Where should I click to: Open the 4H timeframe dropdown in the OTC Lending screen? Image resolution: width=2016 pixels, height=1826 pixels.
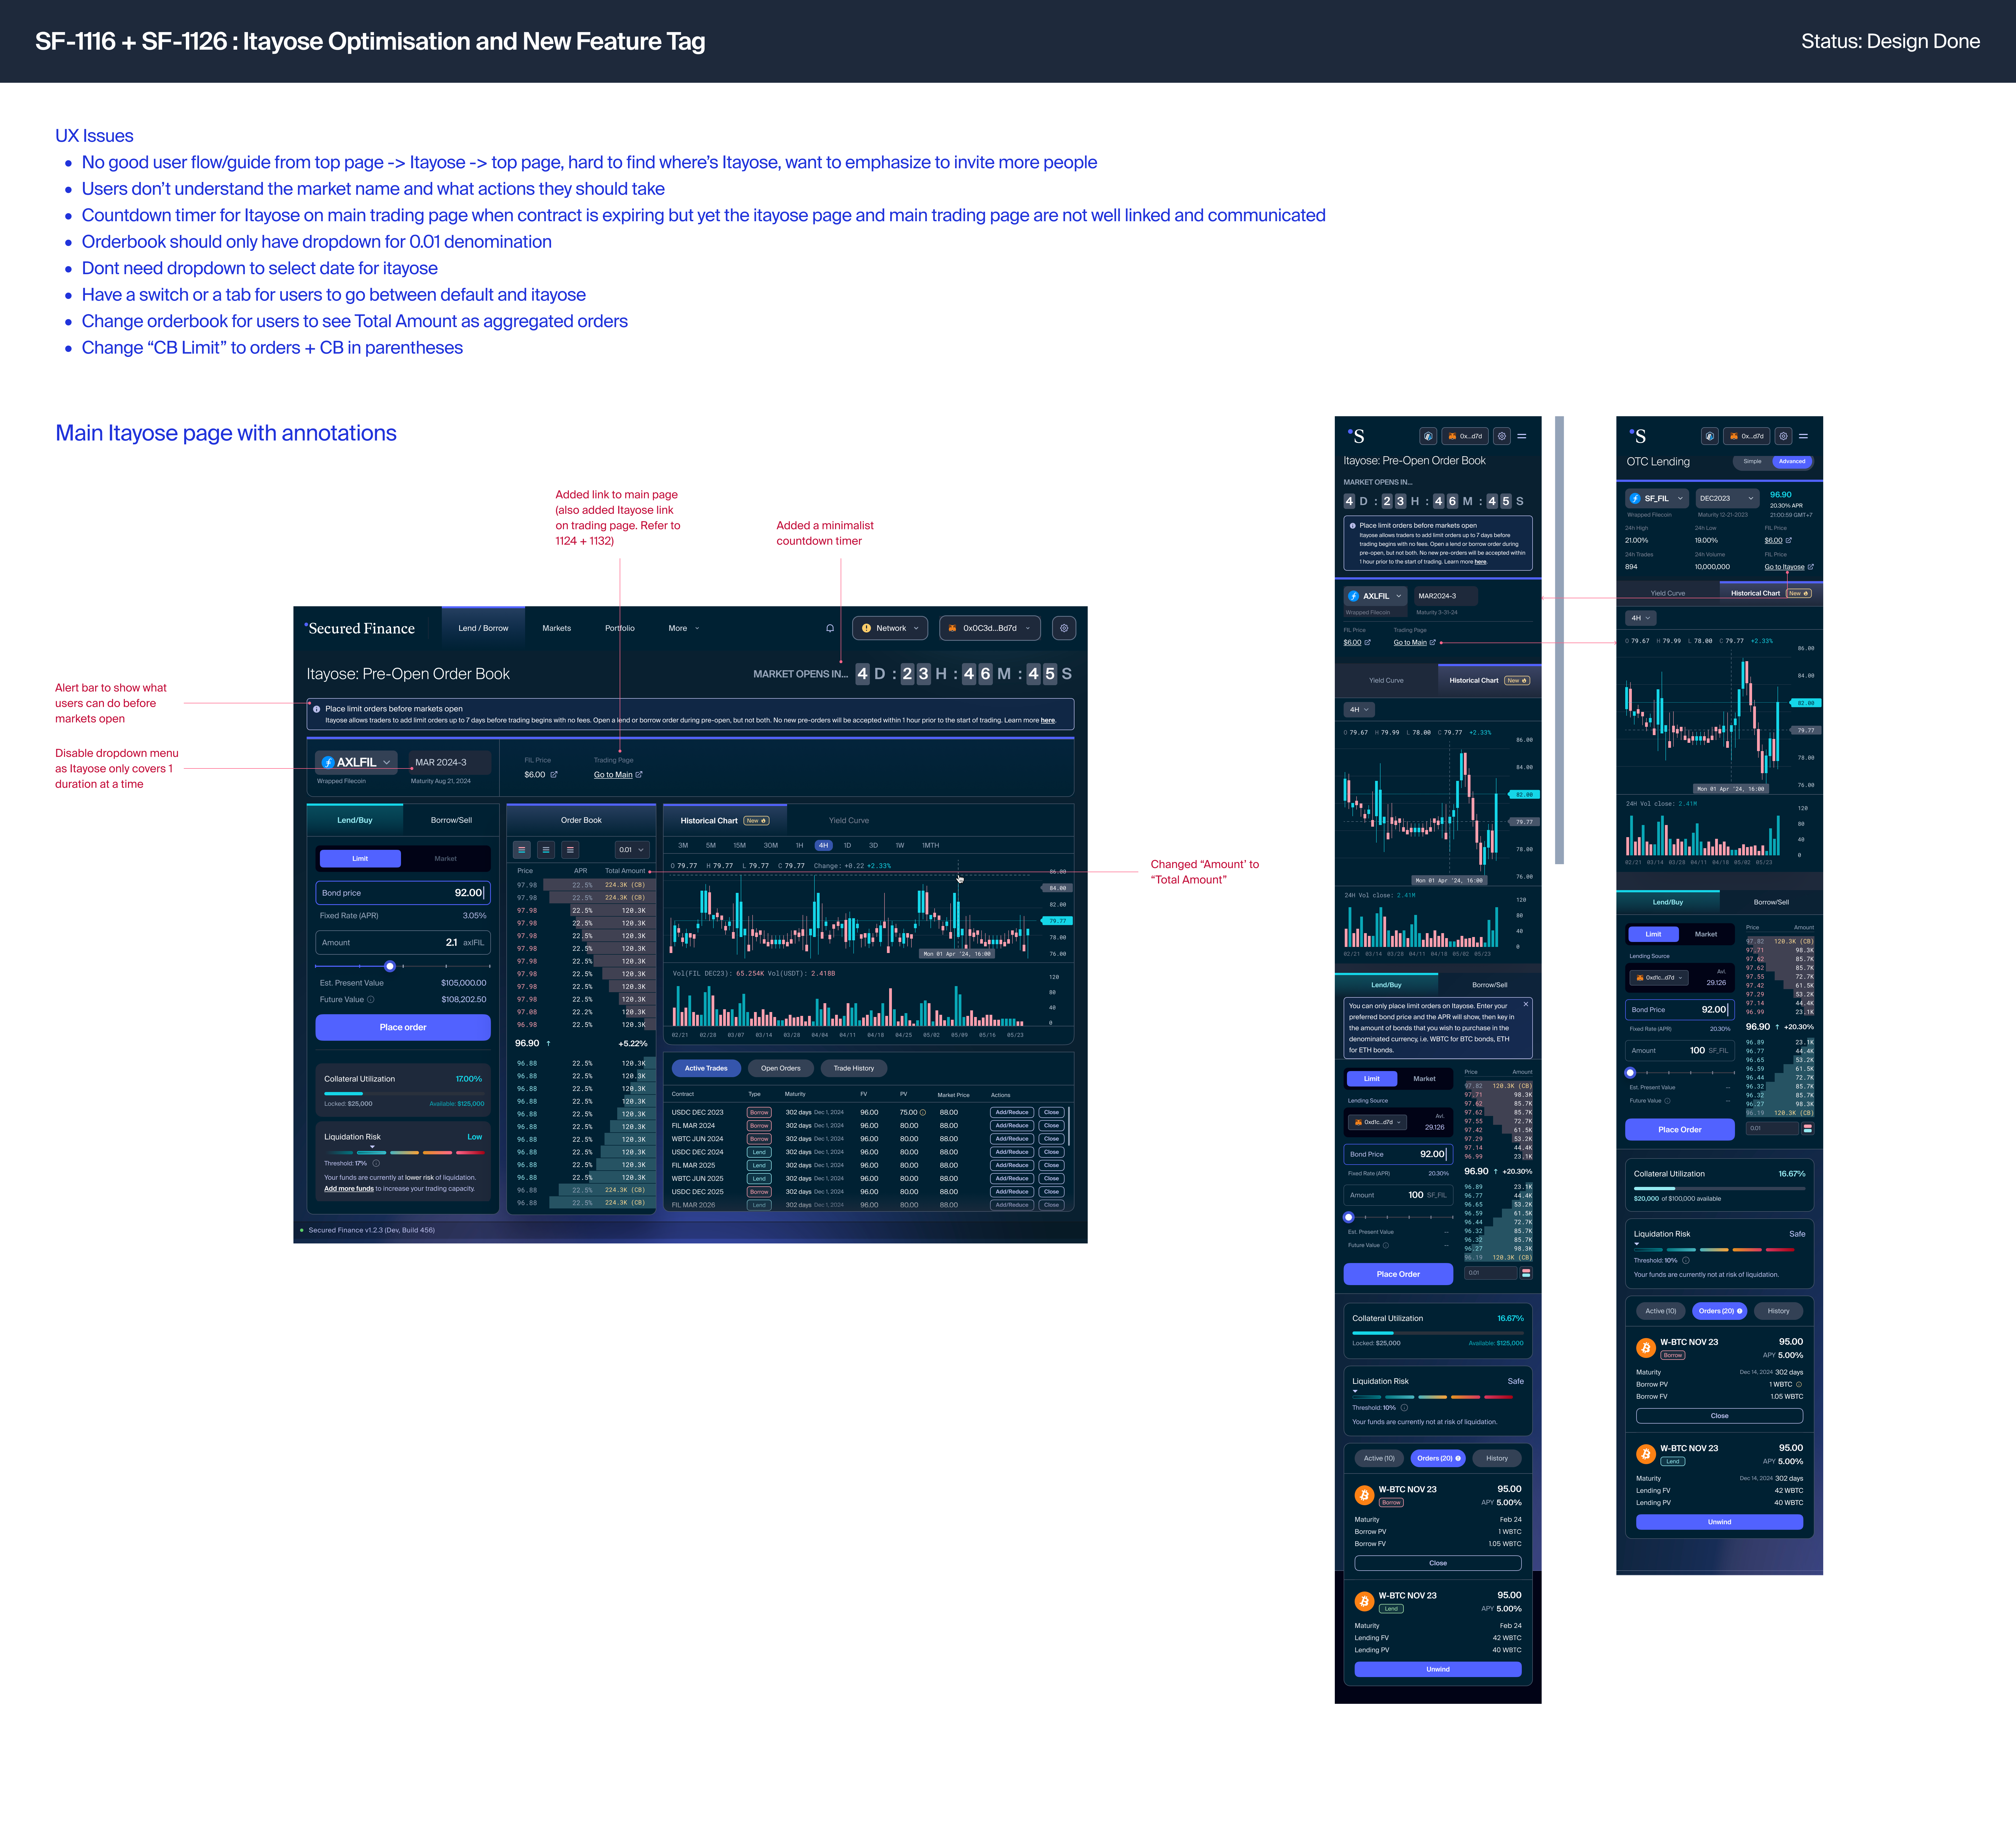point(1641,618)
